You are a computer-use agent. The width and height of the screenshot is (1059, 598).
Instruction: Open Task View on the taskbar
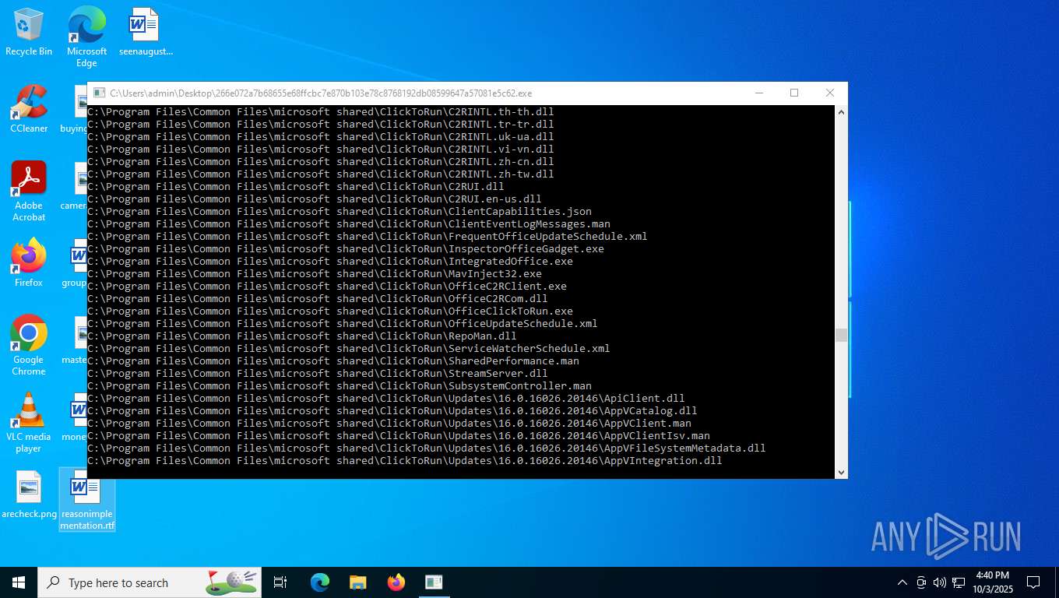pyautogui.click(x=280, y=582)
